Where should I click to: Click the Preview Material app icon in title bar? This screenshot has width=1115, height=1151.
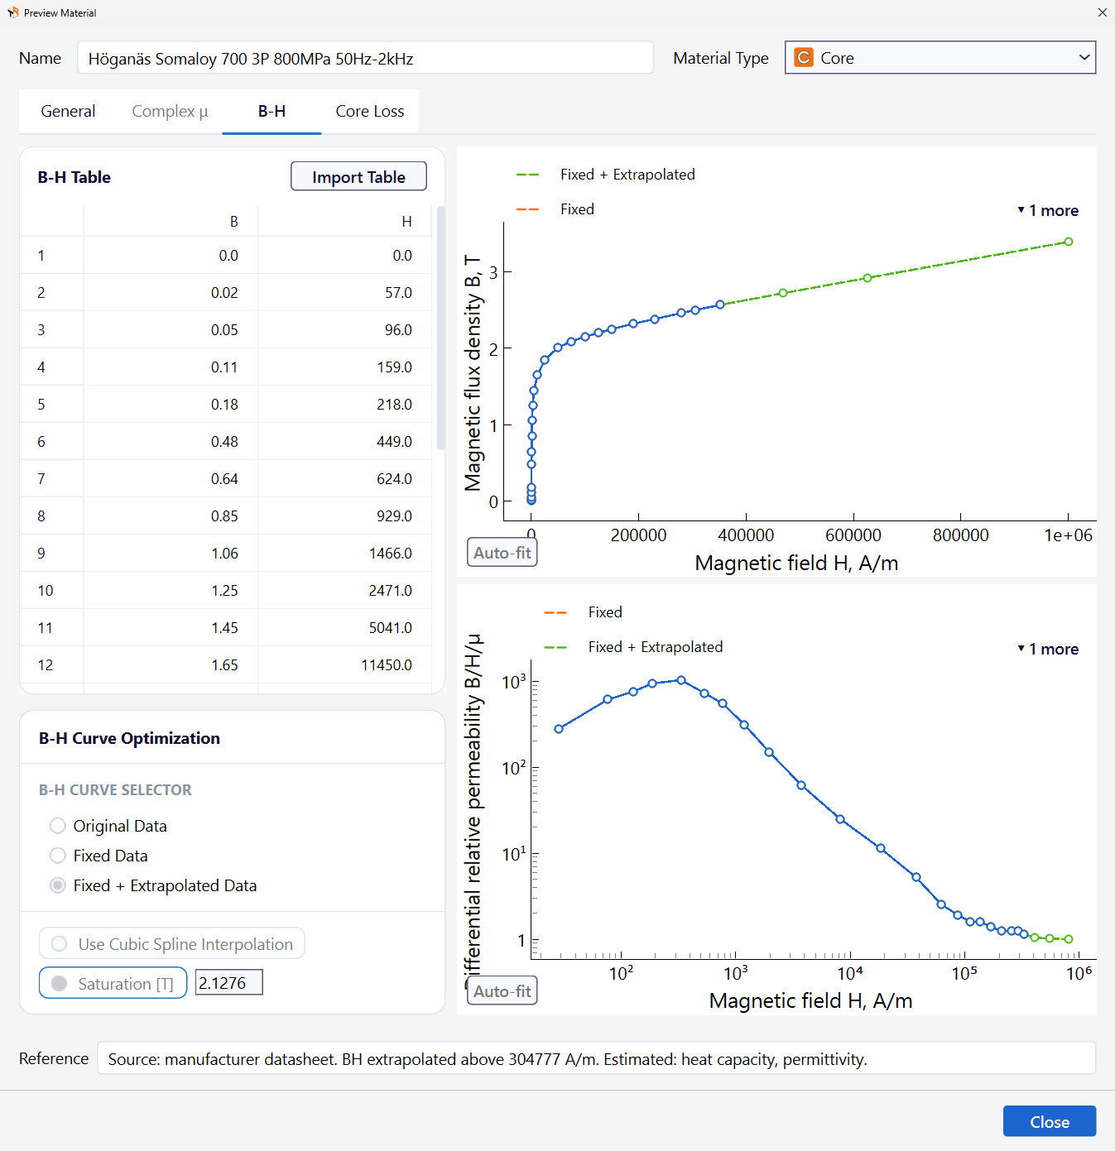tap(12, 12)
